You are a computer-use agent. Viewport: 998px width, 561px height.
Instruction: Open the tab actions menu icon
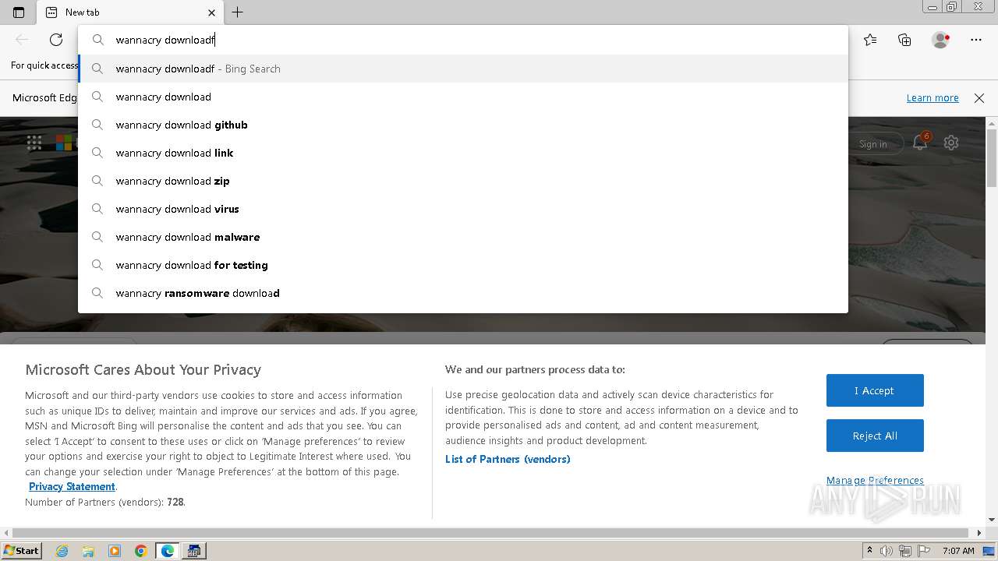[19, 12]
